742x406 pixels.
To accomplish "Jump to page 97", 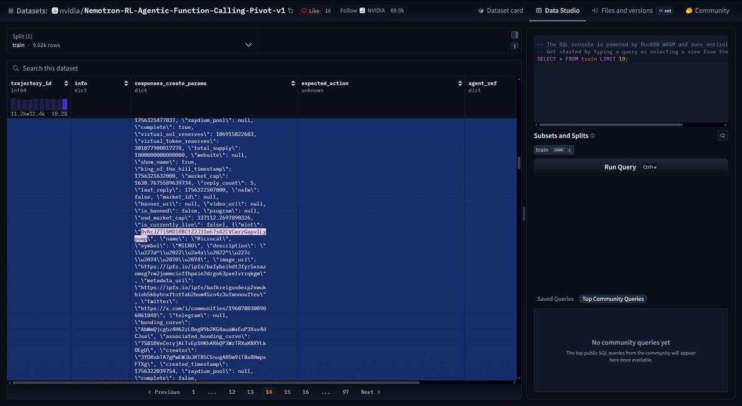I will (x=346, y=392).
